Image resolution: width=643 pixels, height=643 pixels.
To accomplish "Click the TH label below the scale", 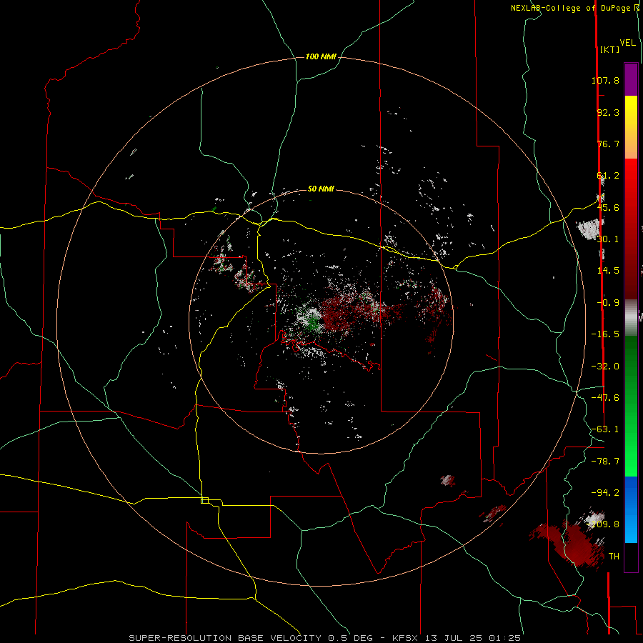I will pyautogui.click(x=614, y=557).
